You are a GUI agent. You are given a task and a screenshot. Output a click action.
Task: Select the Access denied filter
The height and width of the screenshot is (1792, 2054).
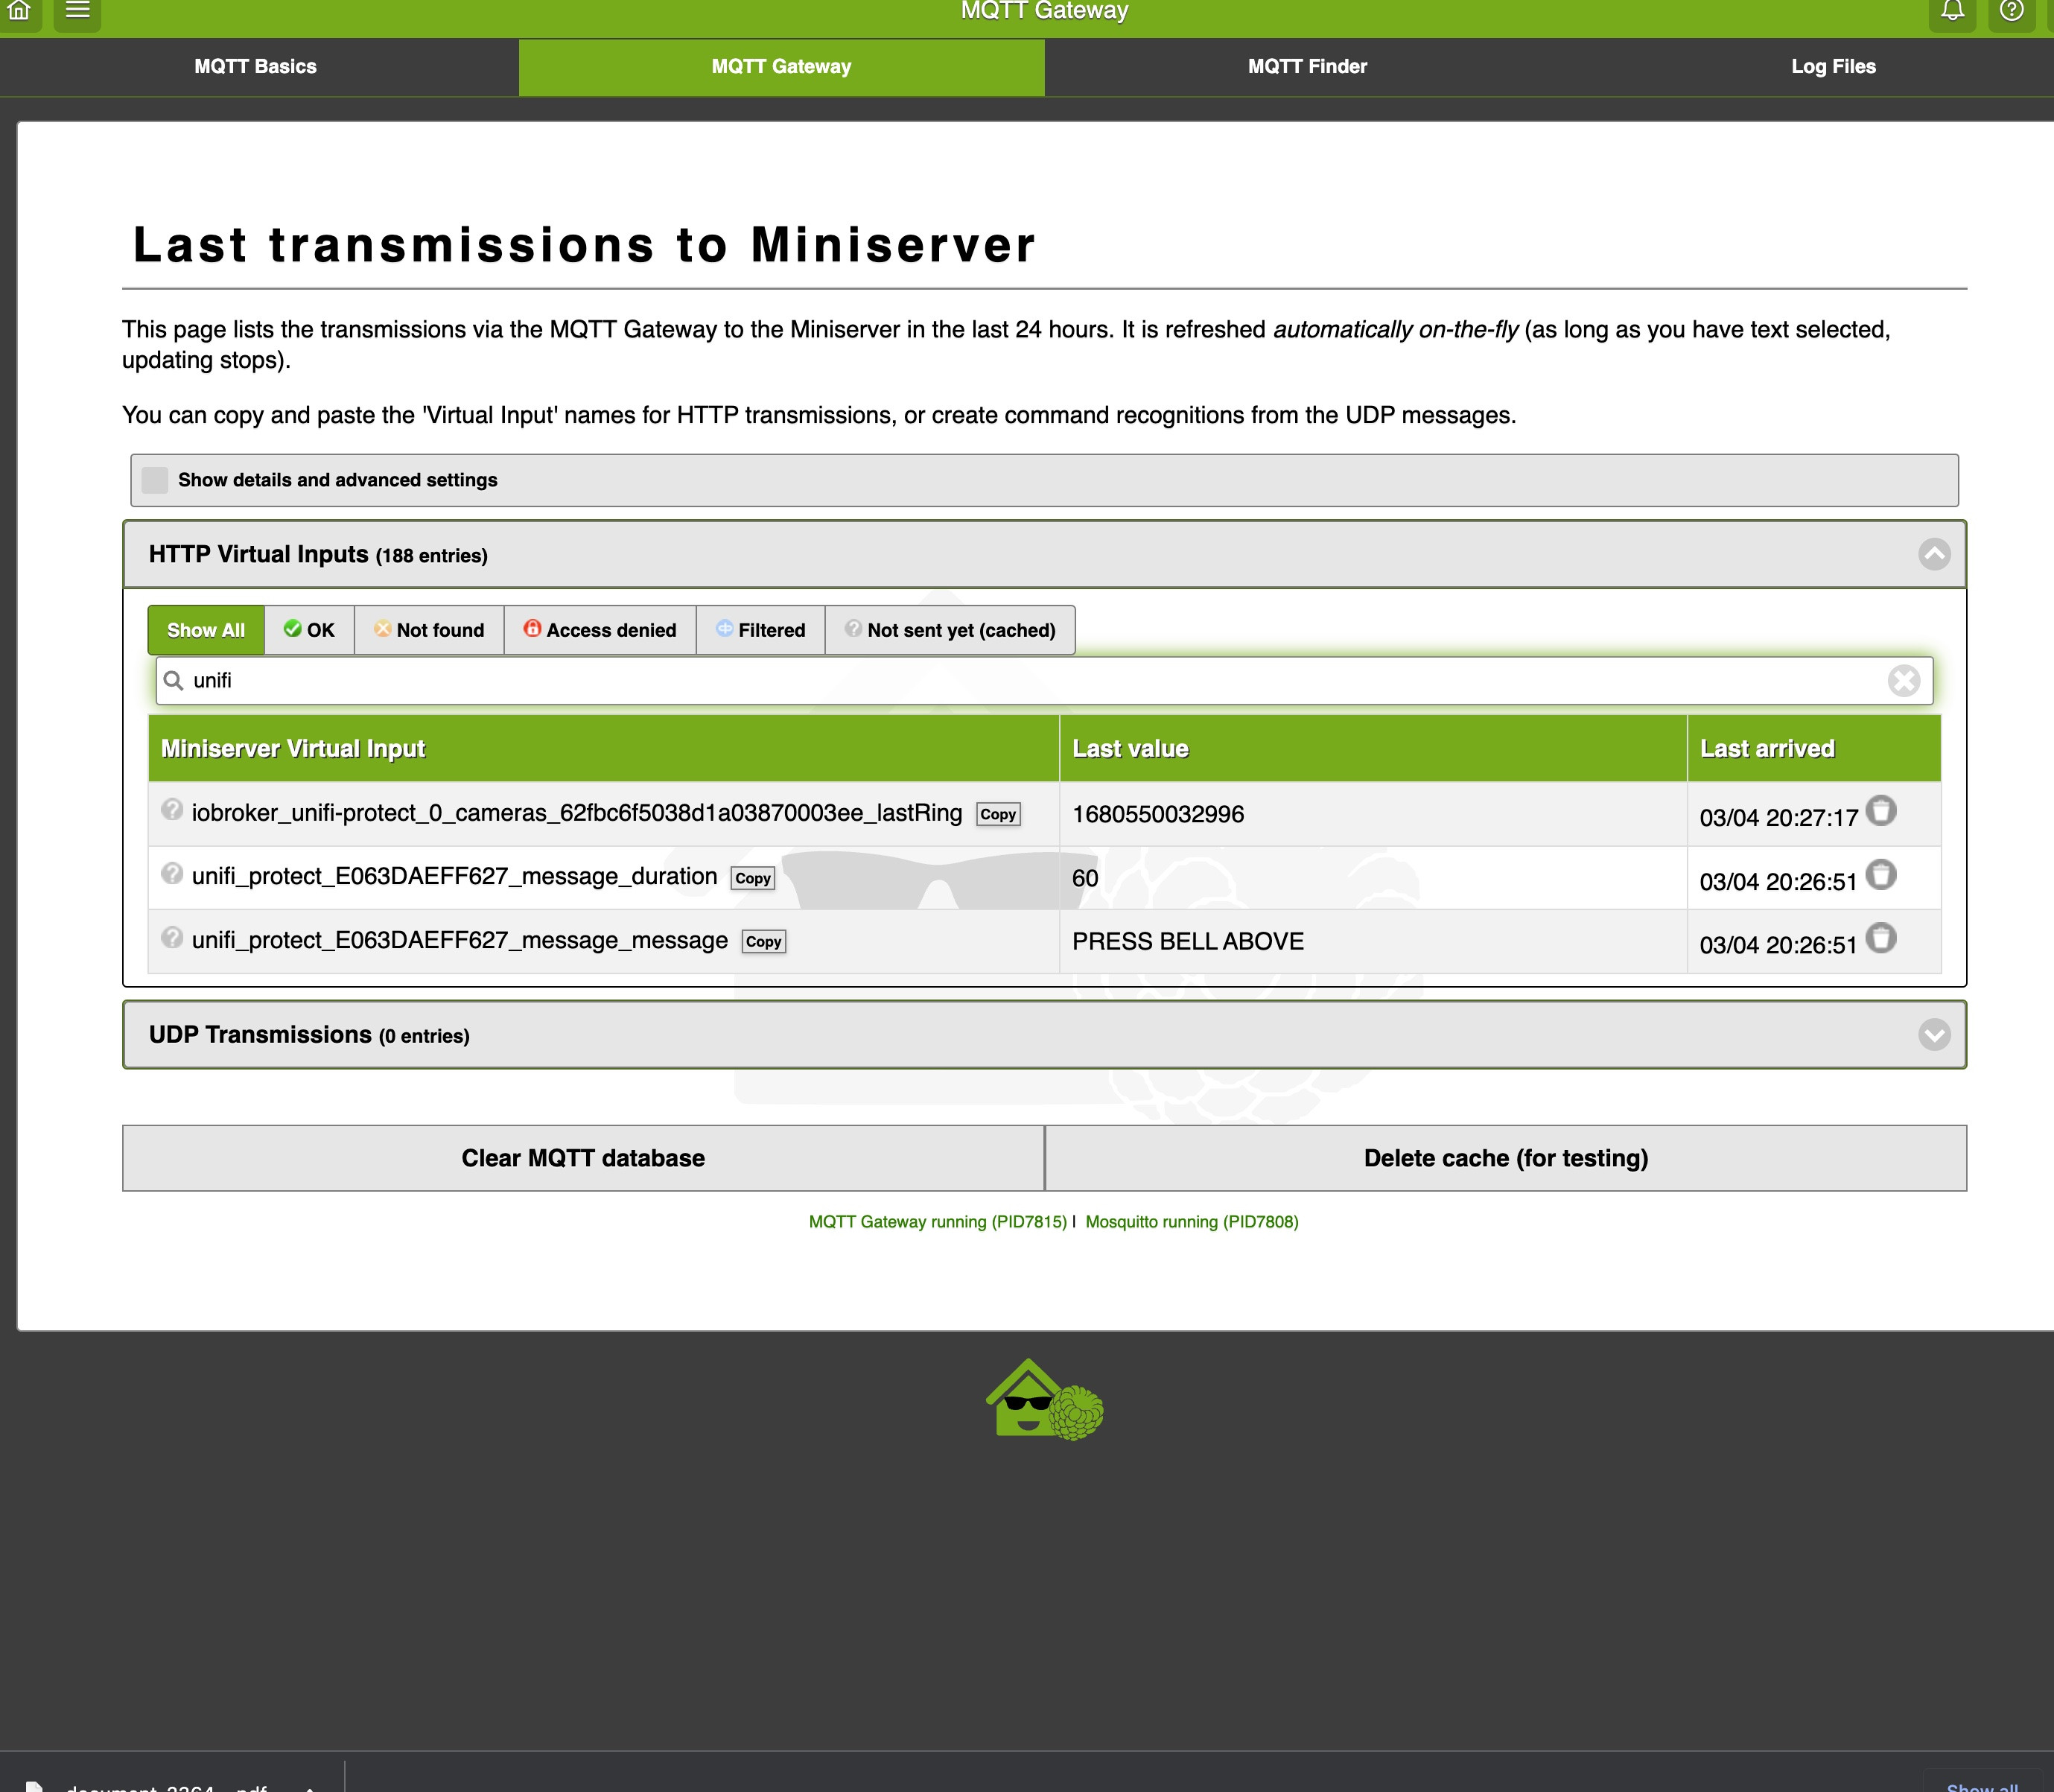600,630
